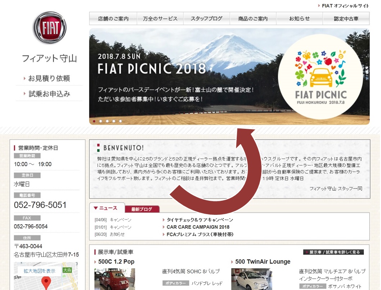Click the map preview image

point(46,276)
